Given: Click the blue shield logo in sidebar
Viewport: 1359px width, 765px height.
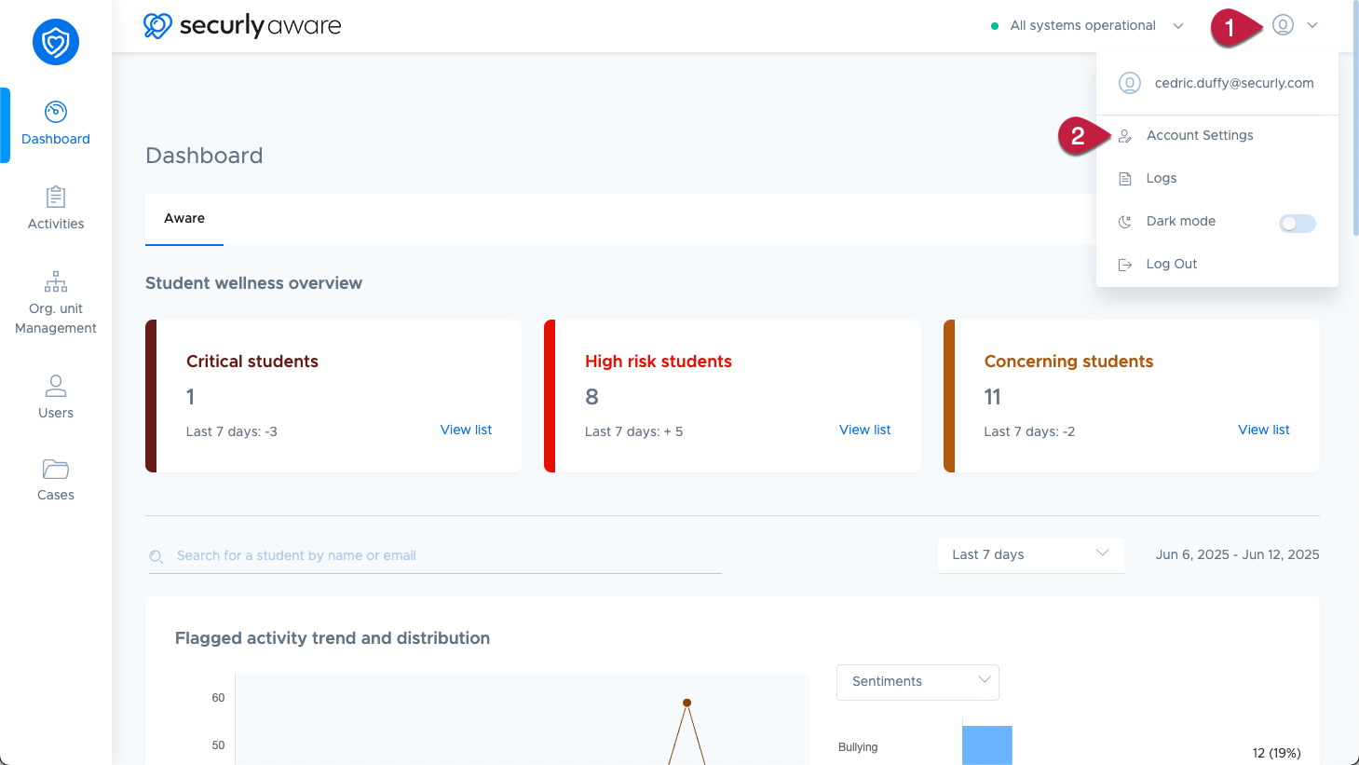Looking at the screenshot, I should pyautogui.click(x=56, y=42).
